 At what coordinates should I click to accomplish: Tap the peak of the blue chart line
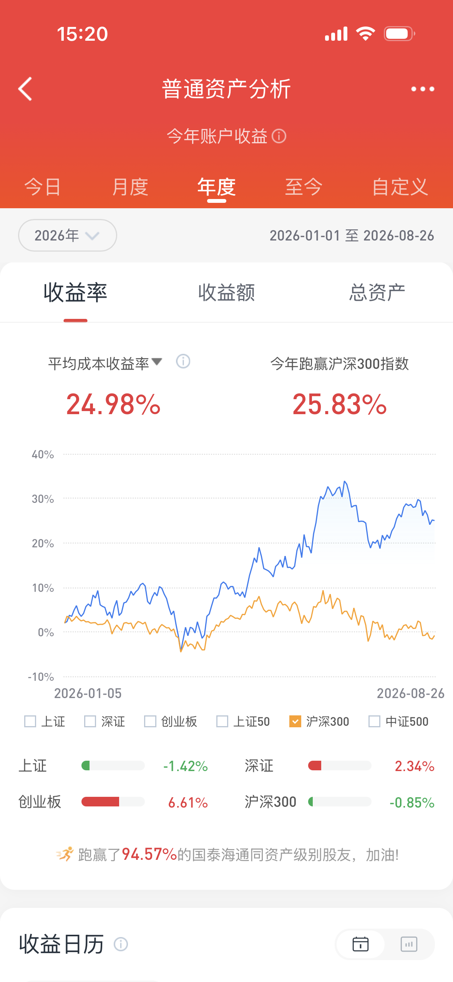tap(345, 481)
